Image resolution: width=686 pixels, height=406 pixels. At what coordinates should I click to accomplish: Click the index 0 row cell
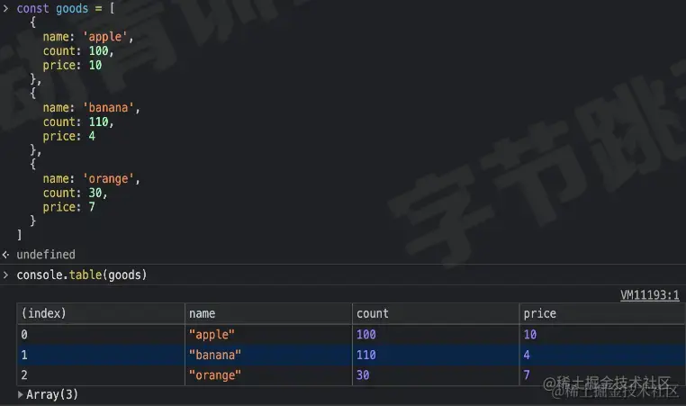tap(24, 335)
